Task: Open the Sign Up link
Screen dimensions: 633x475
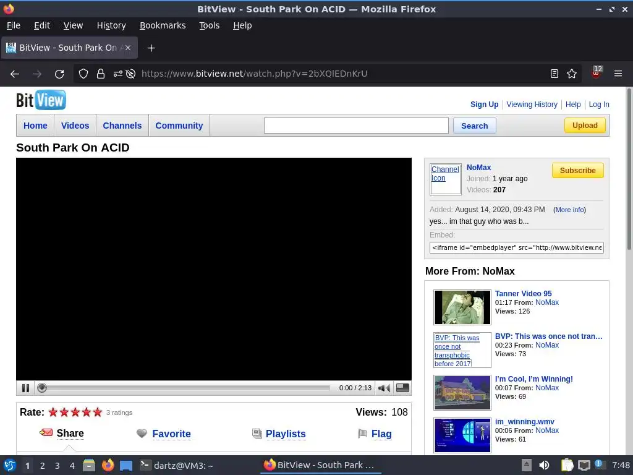Action: pyautogui.click(x=484, y=104)
